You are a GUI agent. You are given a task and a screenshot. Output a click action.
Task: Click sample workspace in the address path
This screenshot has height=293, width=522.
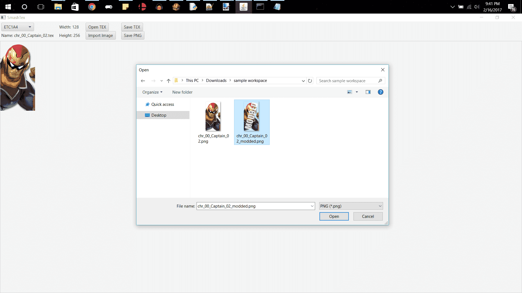pyautogui.click(x=250, y=81)
